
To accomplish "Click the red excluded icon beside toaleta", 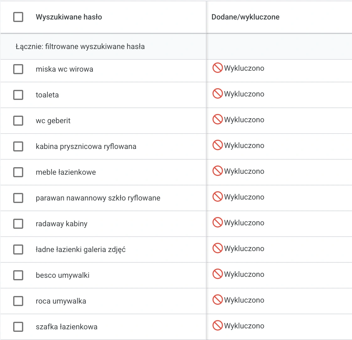I will pos(217,93).
